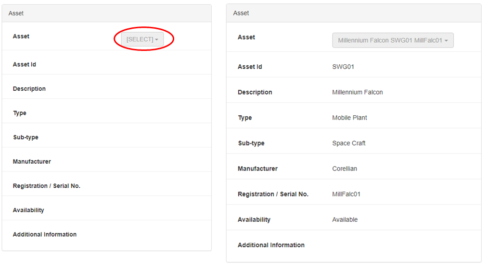This screenshot has height=266, width=487.
Task: Expand the Millennium Falcon SWG01 MillFalc01 dropdown
Action: coord(393,41)
